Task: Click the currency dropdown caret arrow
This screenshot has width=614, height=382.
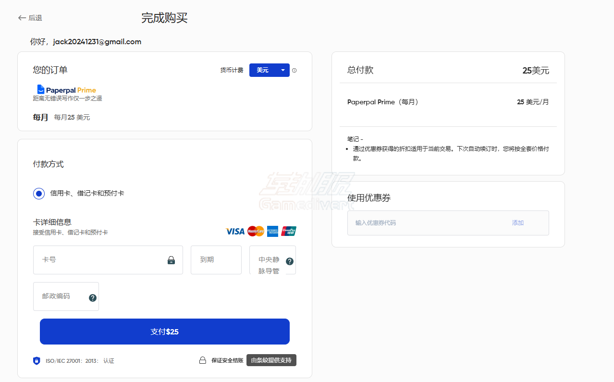Action: [x=283, y=70]
